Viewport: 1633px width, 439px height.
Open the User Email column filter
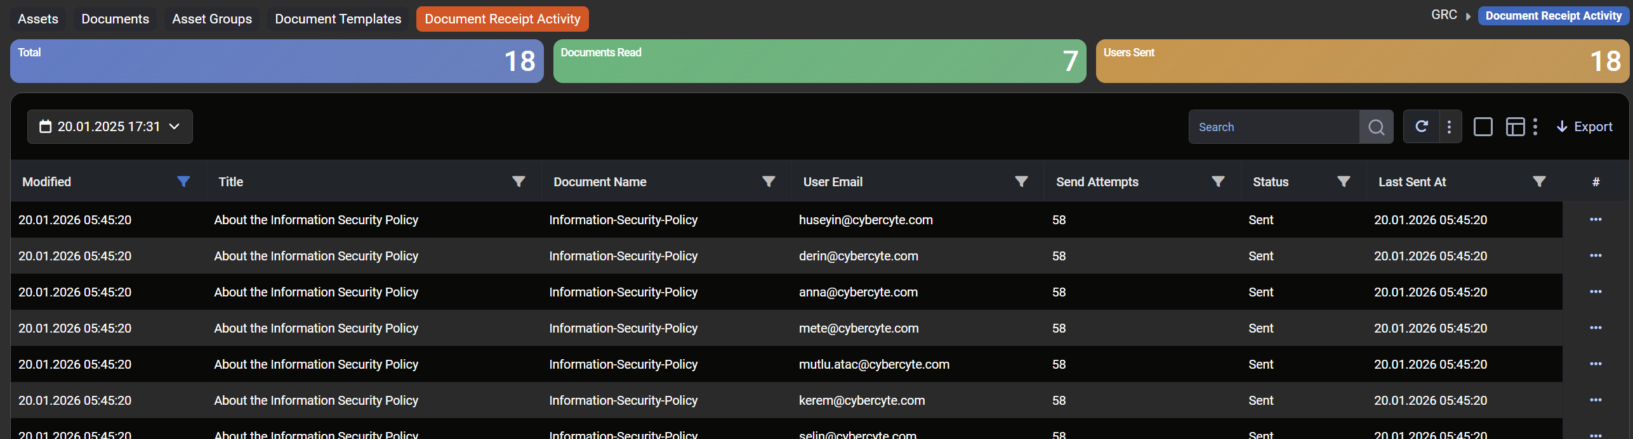click(1021, 182)
